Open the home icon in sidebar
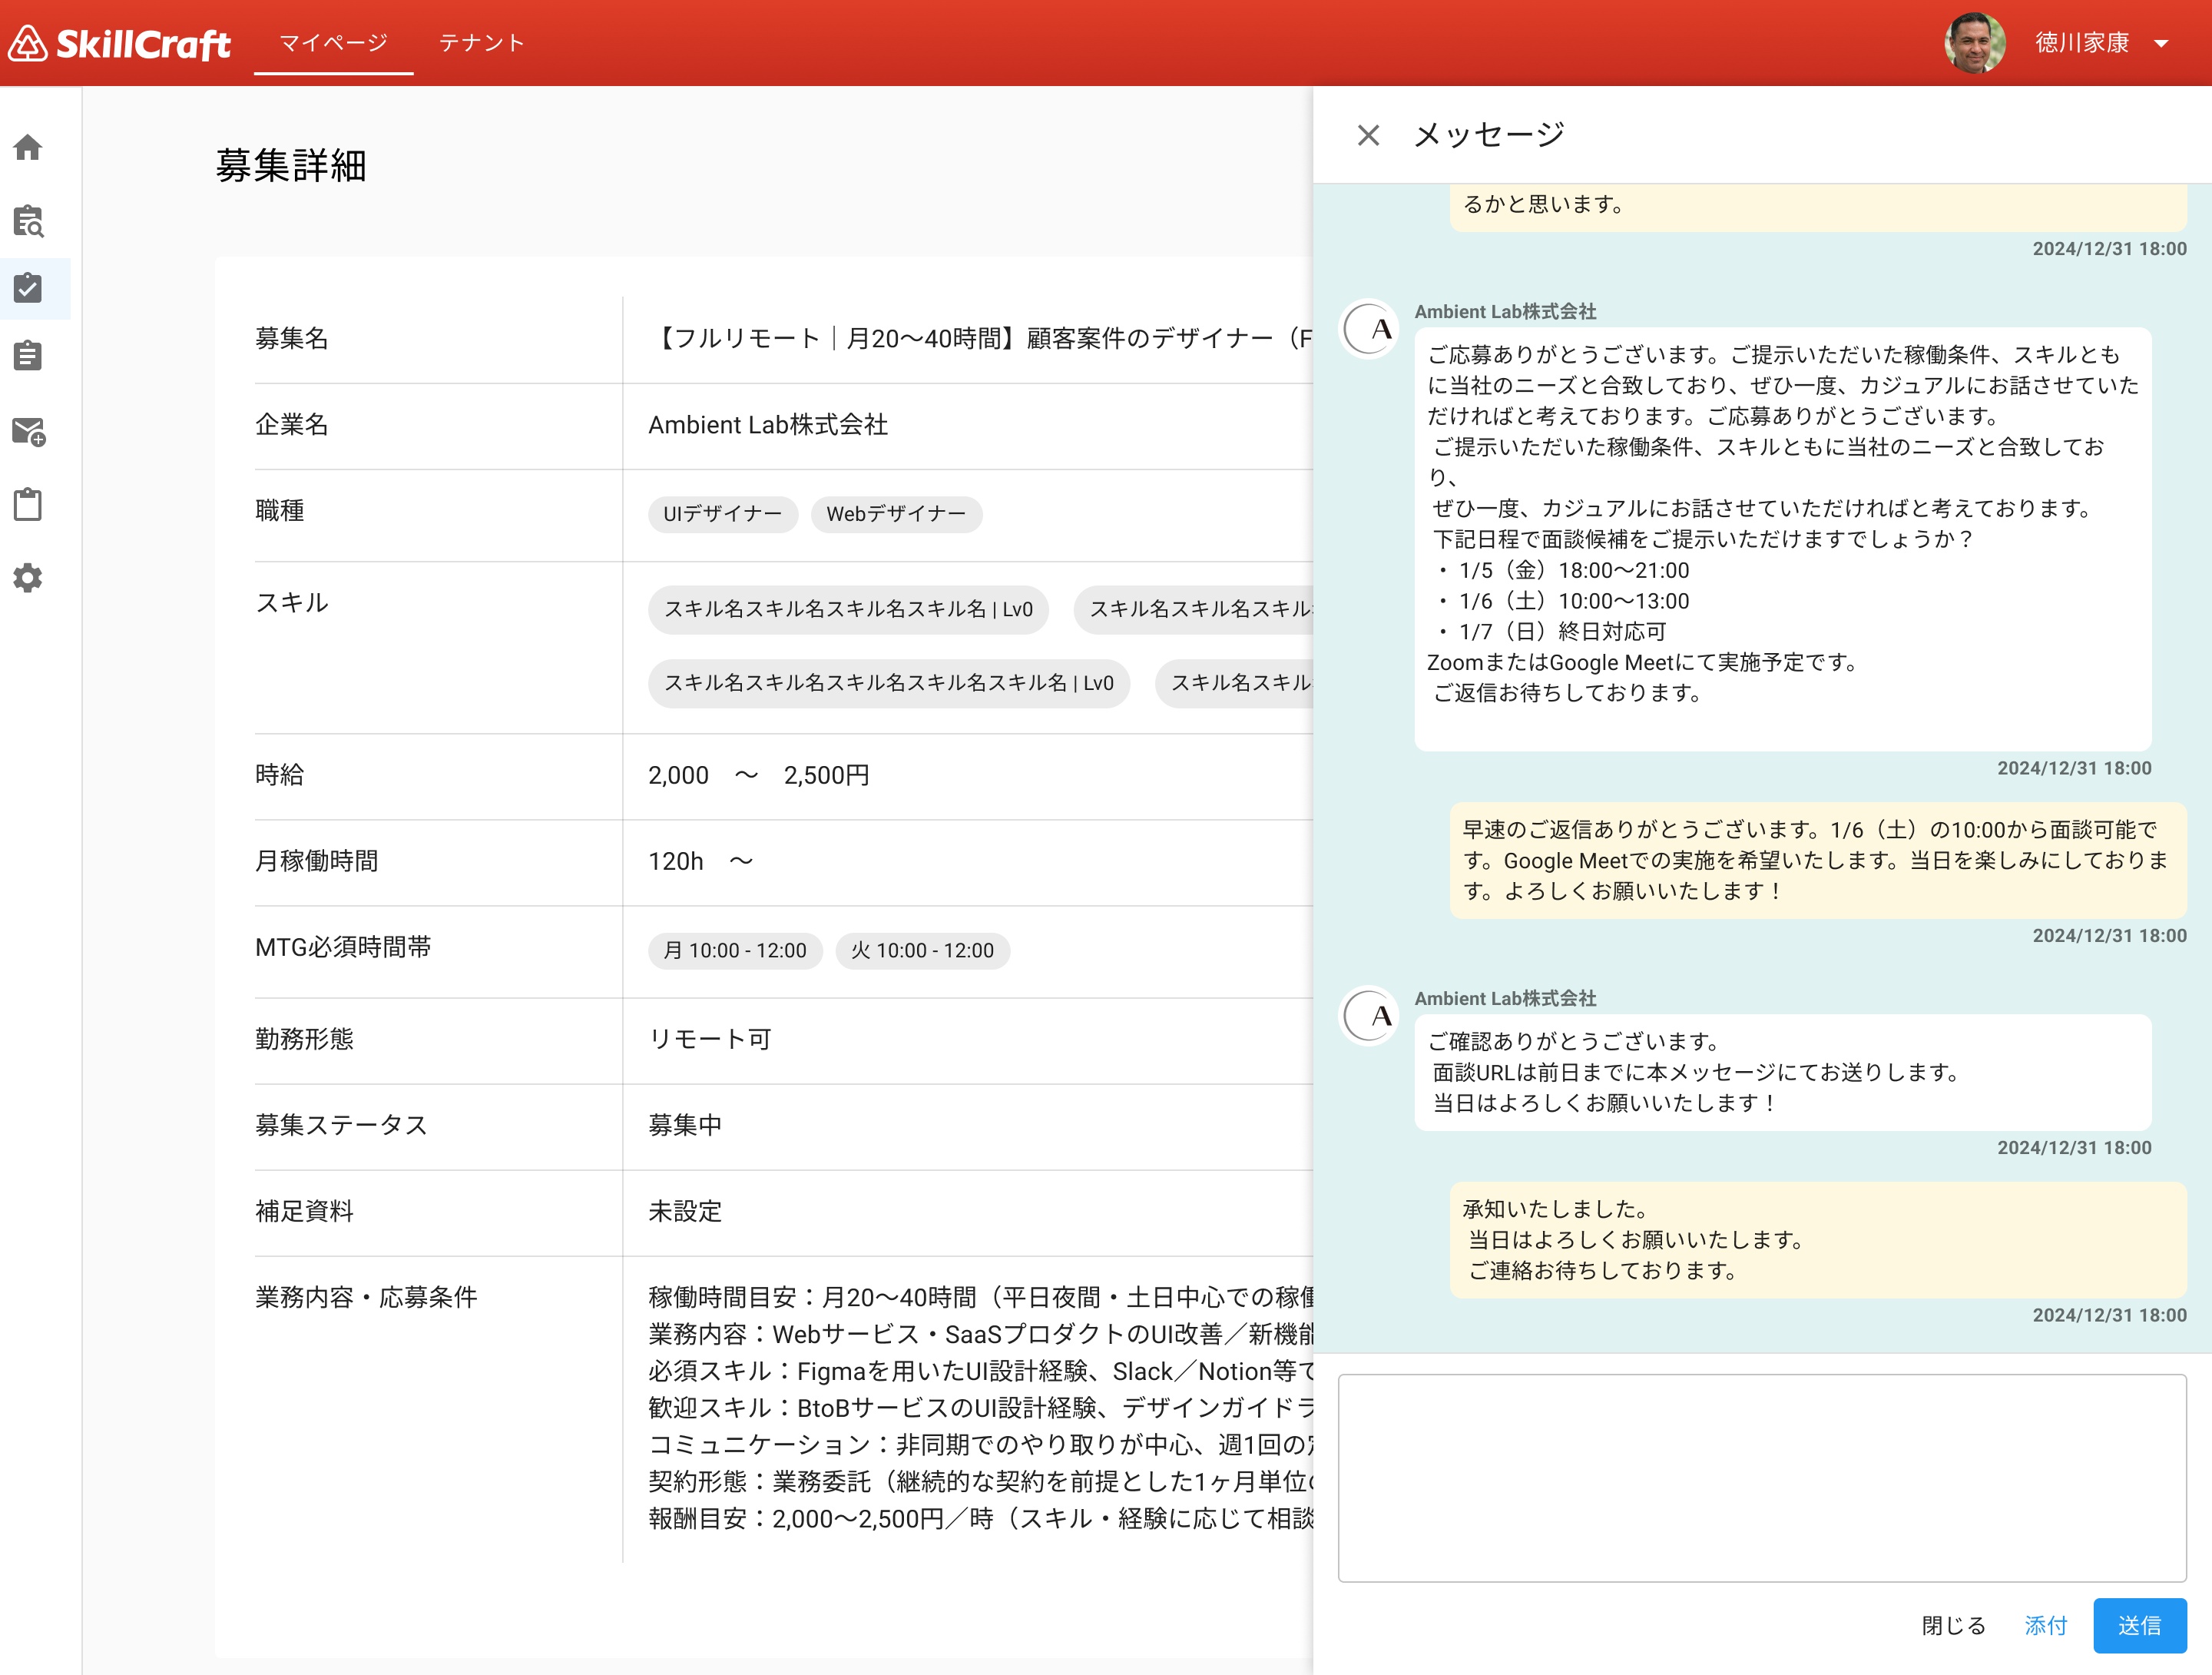Image resolution: width=2212 pixels, height=1675 pixels. click(28, 148)
